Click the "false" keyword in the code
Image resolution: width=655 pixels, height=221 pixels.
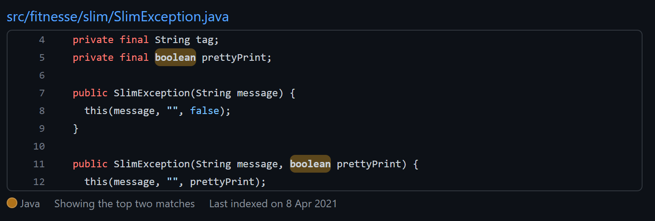205,111
